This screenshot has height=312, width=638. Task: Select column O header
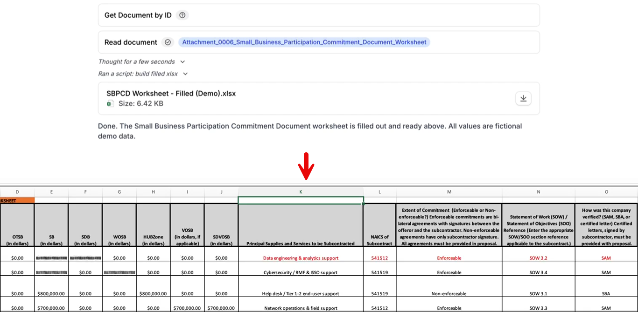point(606,192)
